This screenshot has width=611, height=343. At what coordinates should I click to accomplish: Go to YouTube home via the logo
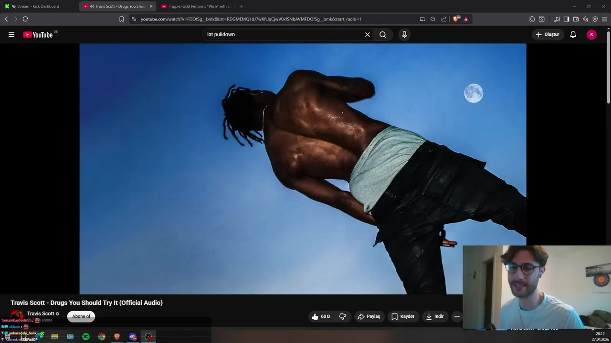pos(38,34)
